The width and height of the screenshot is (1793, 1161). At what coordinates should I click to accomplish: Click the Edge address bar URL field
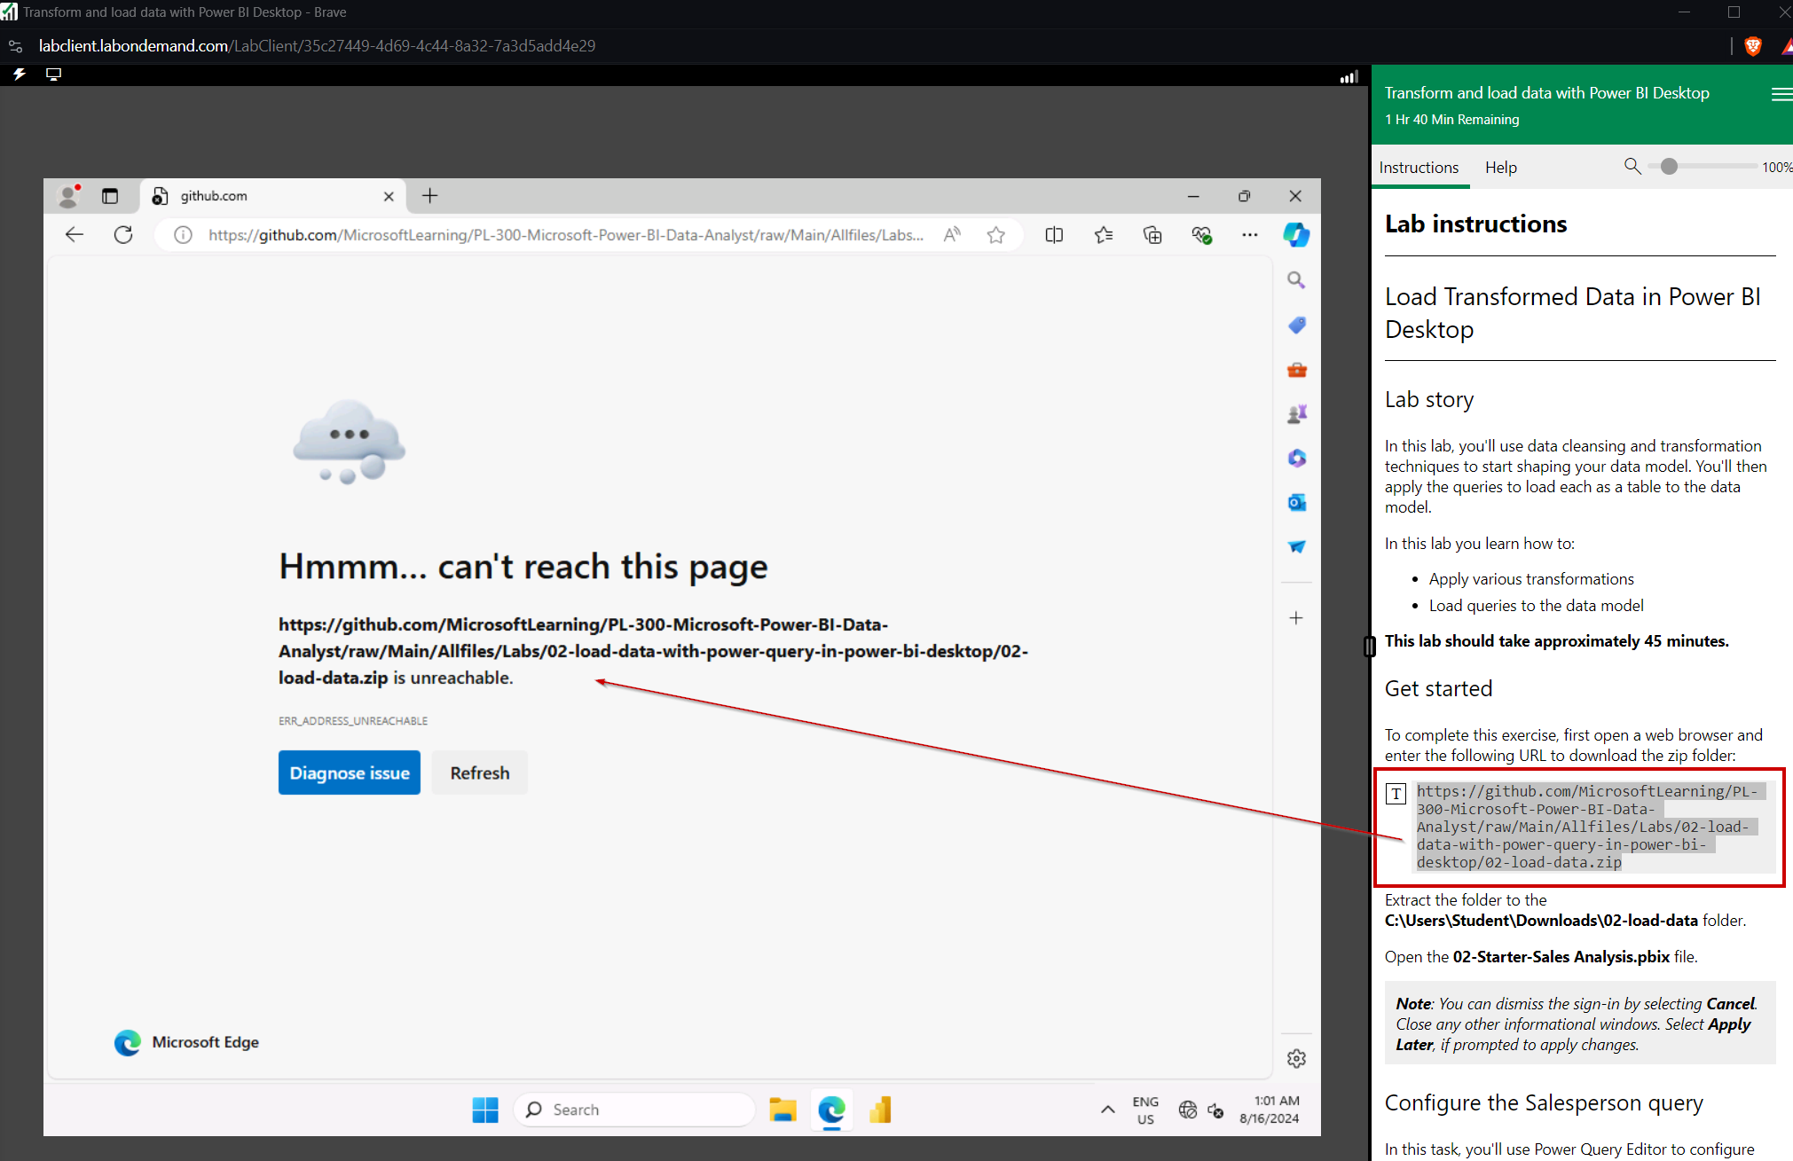[x=566, y=234]
